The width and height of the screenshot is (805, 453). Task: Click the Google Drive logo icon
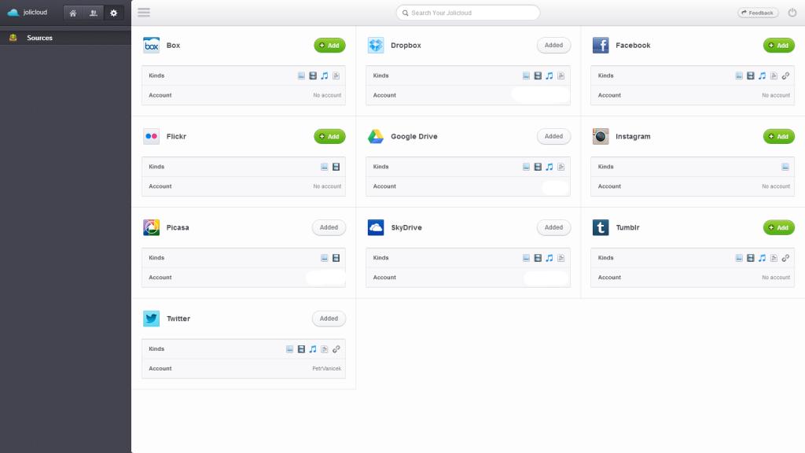point(376,136)
